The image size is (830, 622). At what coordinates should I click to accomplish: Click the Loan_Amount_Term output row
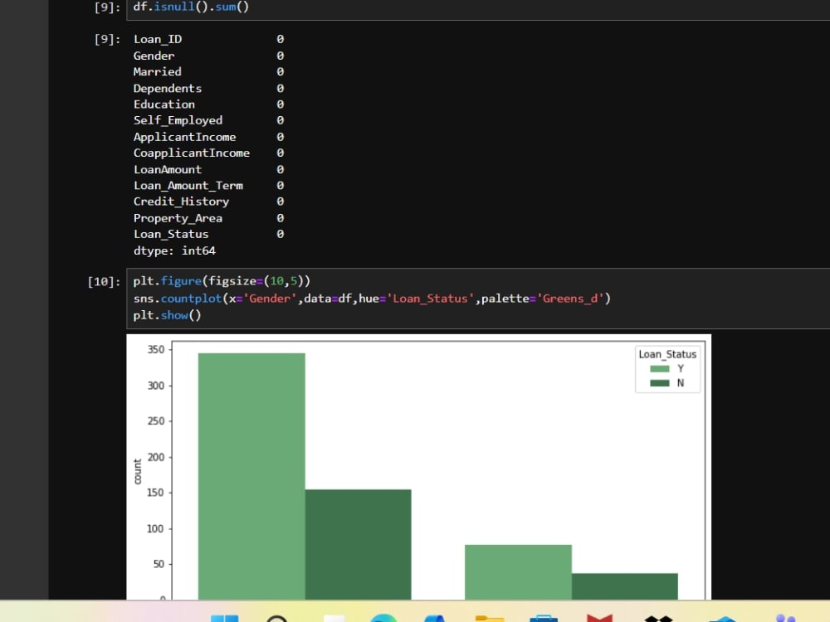[x=208, y=186]
